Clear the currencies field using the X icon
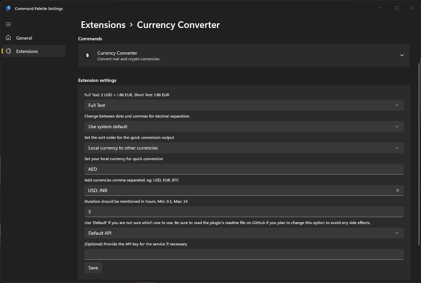Screen dimensions: 421x283 point(397,190)
